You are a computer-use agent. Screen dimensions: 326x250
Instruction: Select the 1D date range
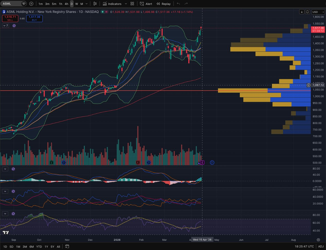[x=5, y=247]
